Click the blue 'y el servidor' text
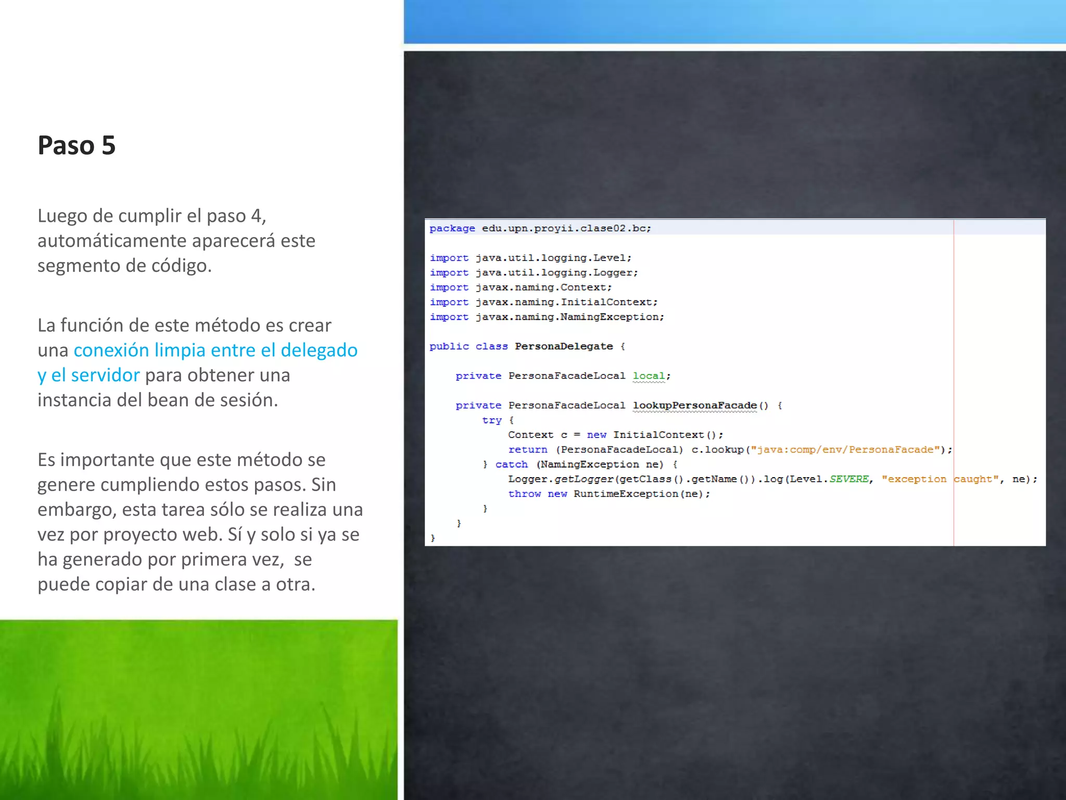This screenshot has width=1066, height=800. click(x=88, y=375)
